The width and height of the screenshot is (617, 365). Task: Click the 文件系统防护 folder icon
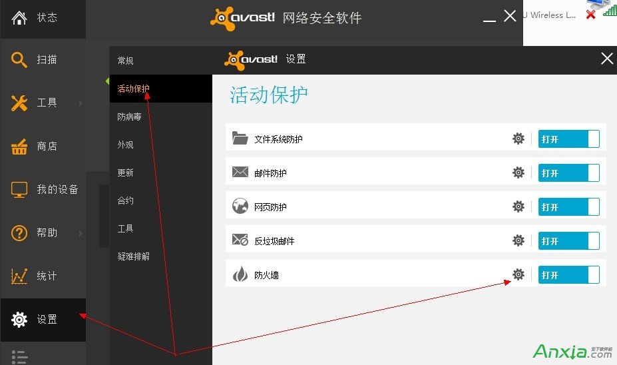tap(240, 138)
